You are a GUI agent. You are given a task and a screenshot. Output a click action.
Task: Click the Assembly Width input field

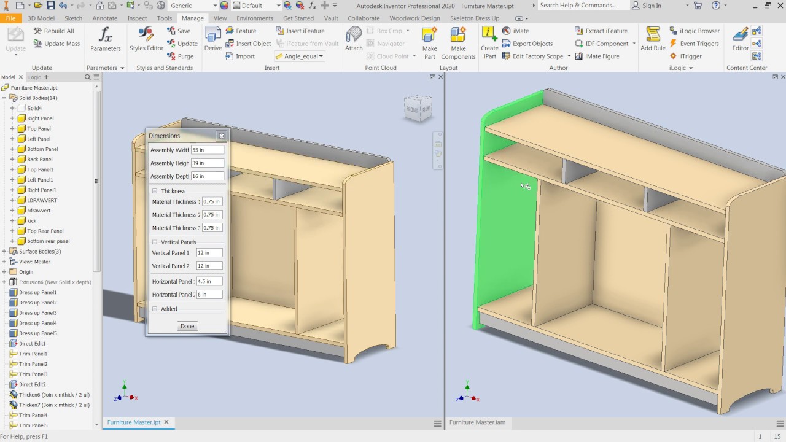tap(207, 150)
